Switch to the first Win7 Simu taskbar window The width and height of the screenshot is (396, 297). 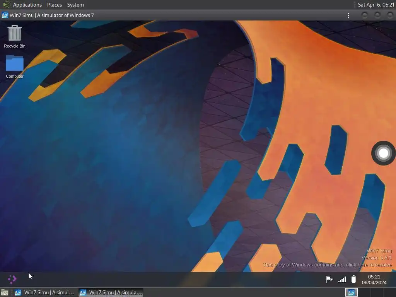coord(45,292)
